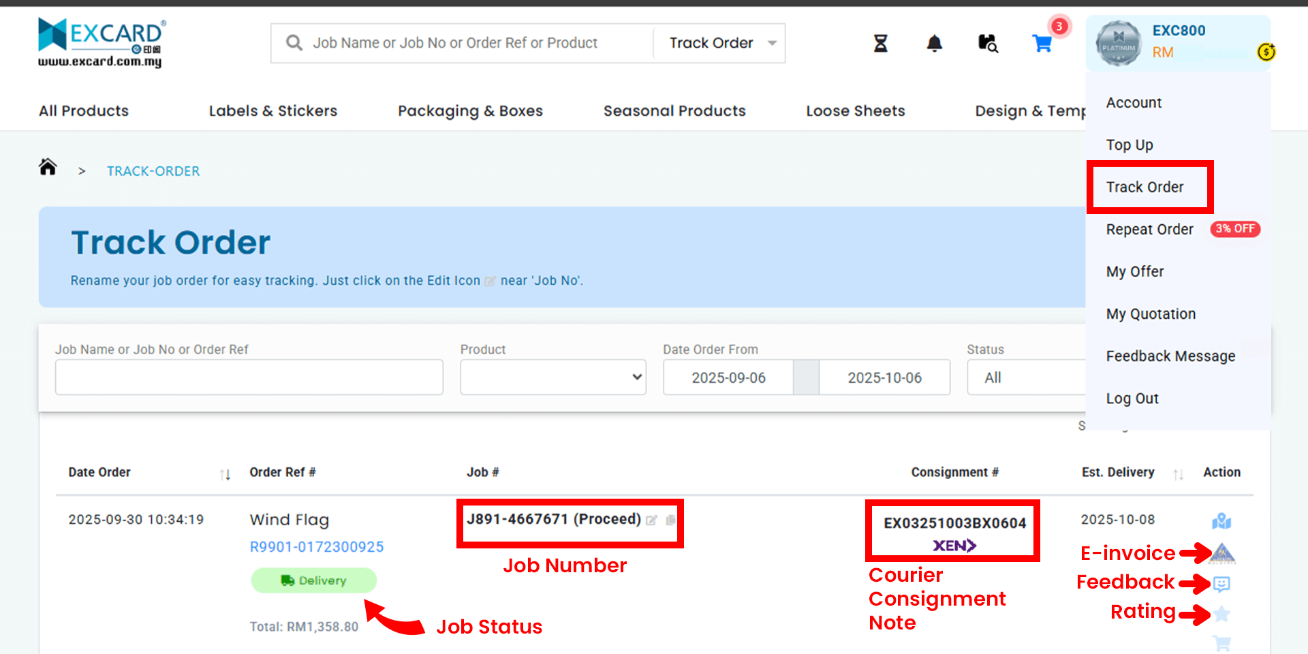
Task: Open order reference link R9901-0172300925
Action: click(316, 546)
